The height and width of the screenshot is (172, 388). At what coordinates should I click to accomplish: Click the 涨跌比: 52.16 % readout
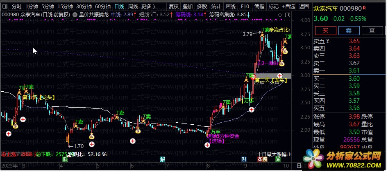point(87,154)
